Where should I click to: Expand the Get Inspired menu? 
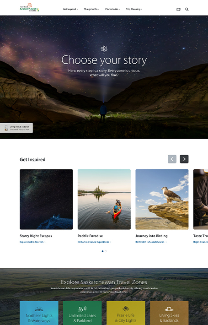tap(70, 9)
